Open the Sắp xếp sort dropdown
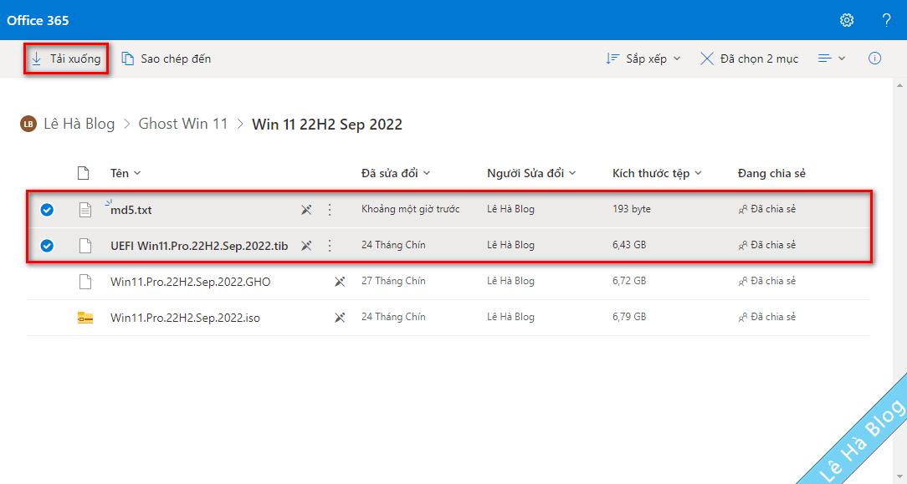907x484 pixels. (643, 58)
